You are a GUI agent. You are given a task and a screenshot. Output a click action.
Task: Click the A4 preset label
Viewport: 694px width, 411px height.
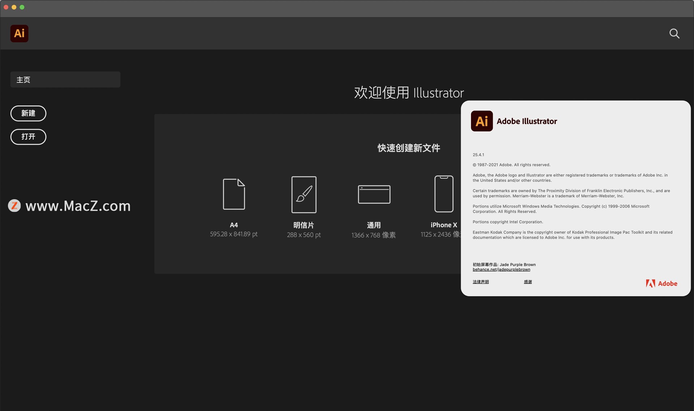234,225
